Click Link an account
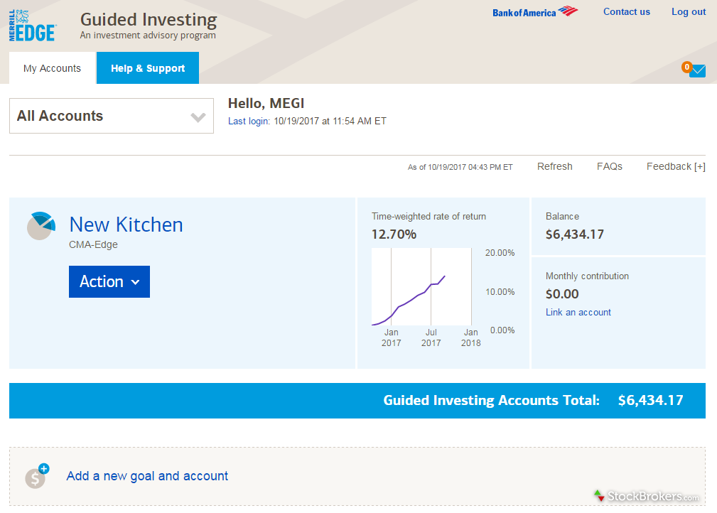The height and width of the screenshot is (513, 717). [578, 312]
